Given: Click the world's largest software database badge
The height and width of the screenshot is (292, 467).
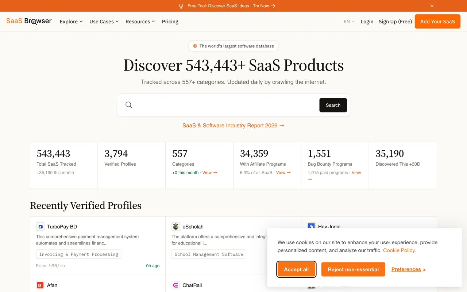Looking at the screenshot, I should coord(233,46).
